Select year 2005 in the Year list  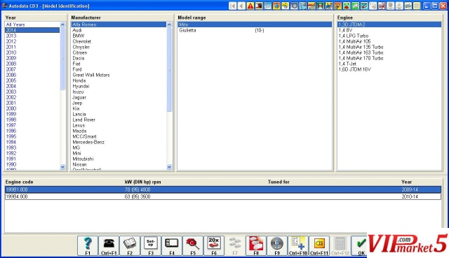point(32,80)
